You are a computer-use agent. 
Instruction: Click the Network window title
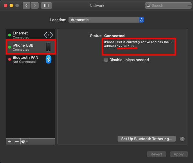(97, 6)
